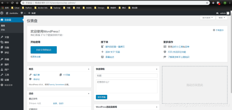
Task: Click the 在想些什么 content textarea
Action: [x=127, y=86]
